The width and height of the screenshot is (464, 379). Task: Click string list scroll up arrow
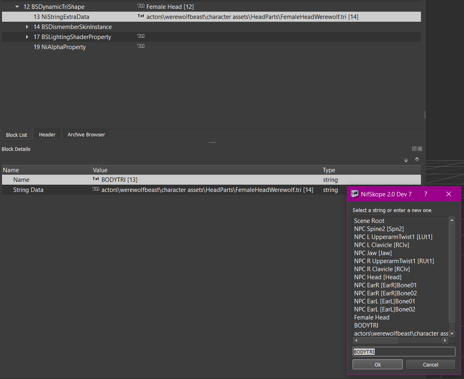point(452,220)
